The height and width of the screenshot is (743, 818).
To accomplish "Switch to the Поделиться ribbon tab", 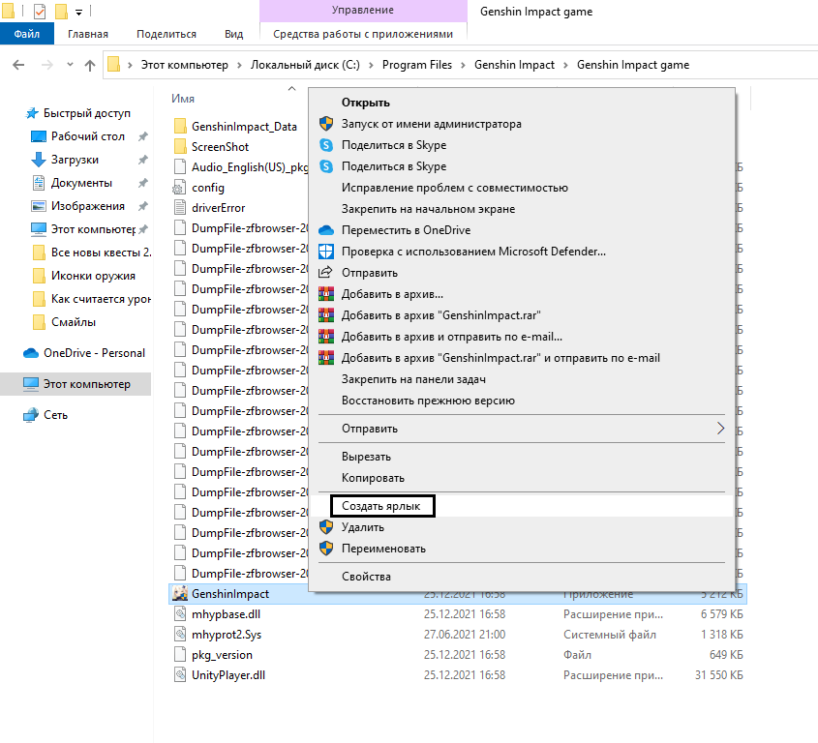I will click(167, 34).
